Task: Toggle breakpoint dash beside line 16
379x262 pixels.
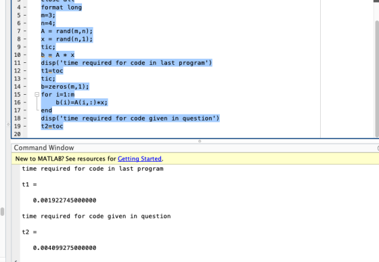Action: click(25, 102)
